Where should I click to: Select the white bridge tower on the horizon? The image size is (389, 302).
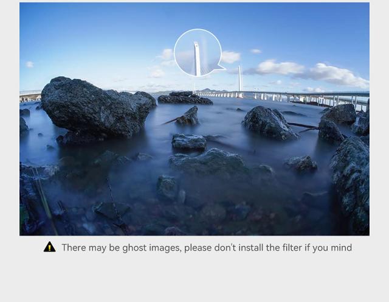(x=240, y=80)
